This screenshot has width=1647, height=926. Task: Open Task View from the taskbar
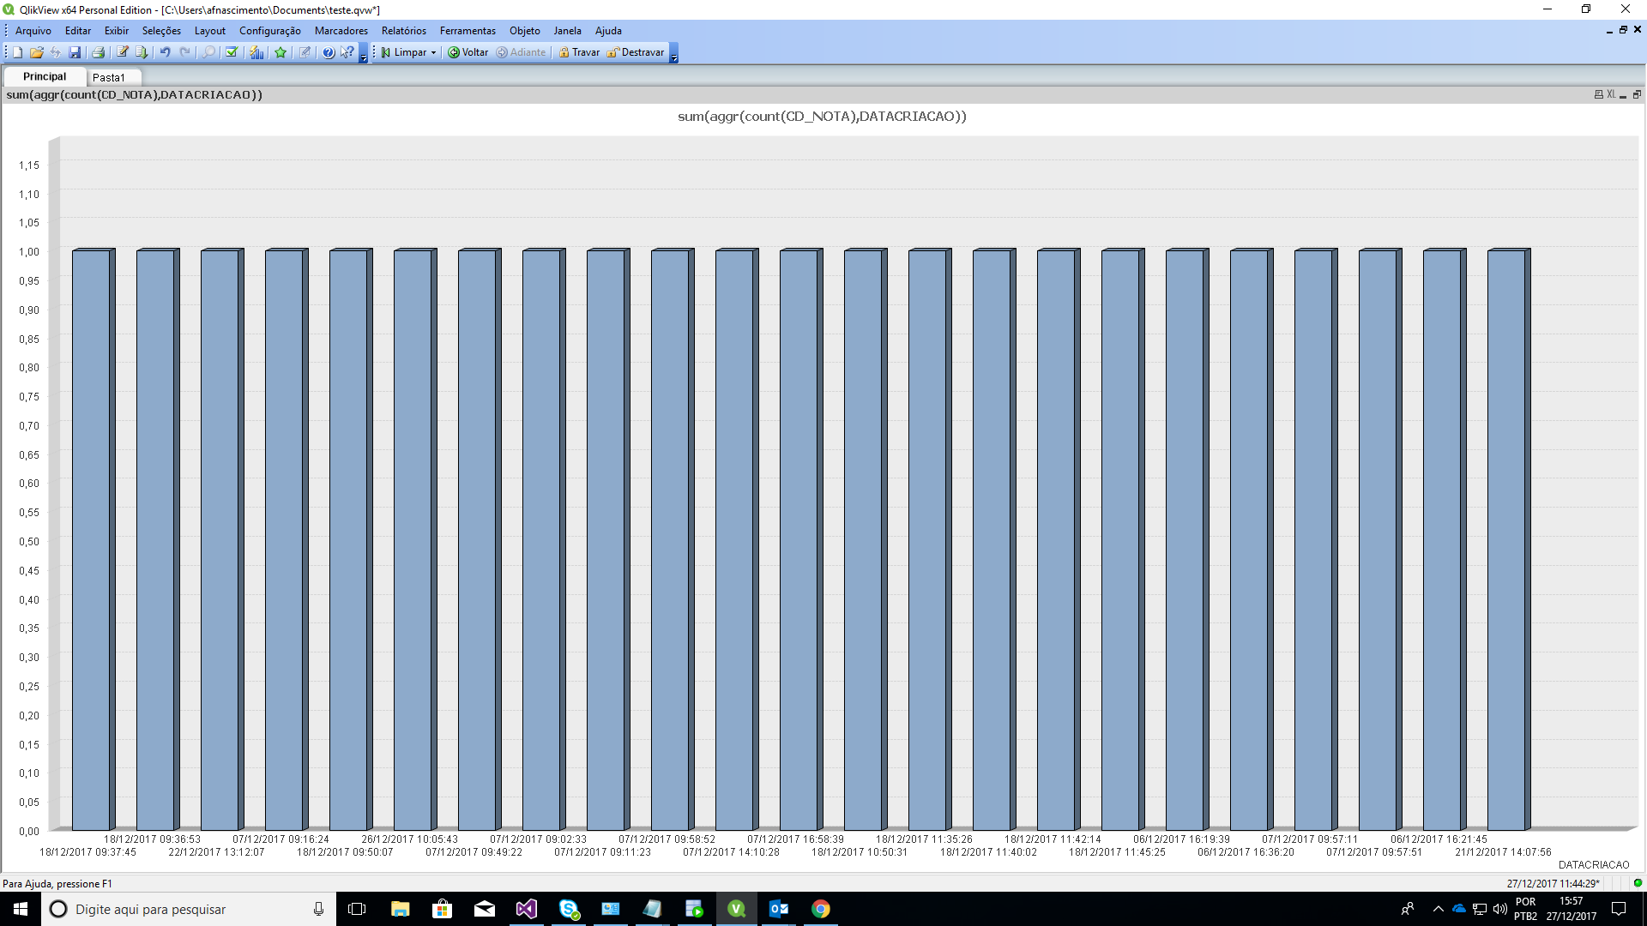tap(357, 909)
